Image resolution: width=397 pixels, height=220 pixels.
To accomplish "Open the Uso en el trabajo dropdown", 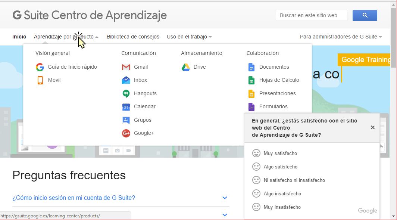I will (189, 37).
